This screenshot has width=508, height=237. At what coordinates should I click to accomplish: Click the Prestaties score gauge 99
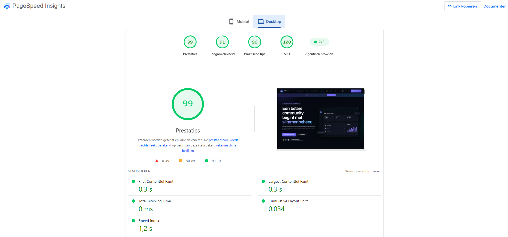point(190,42)
